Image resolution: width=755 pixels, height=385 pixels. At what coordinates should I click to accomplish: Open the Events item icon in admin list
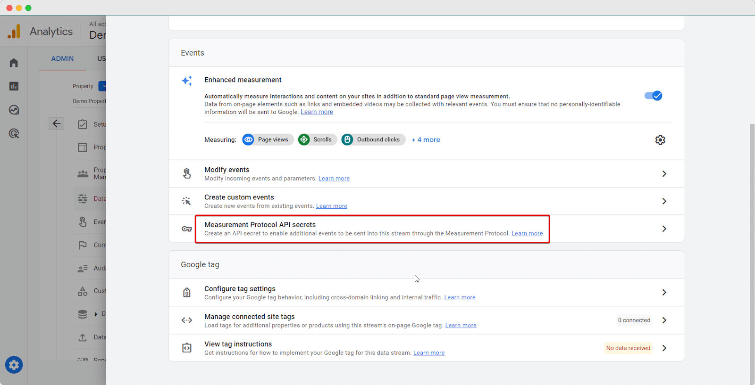83,221
